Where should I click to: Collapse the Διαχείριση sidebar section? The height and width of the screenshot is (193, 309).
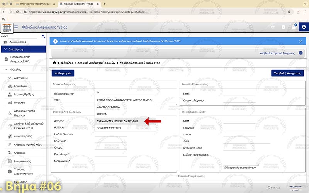click(5, 49)
